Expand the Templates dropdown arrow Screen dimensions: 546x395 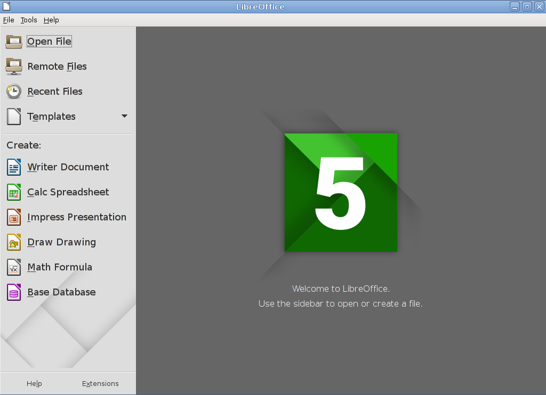click(124, 116)
